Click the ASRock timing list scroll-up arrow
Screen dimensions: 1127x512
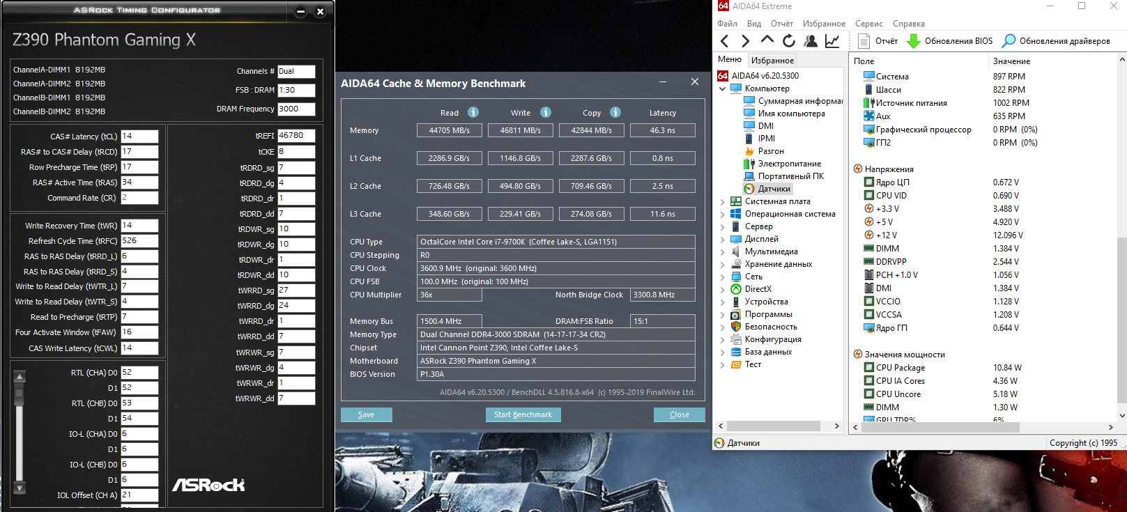tap(20, 377)
